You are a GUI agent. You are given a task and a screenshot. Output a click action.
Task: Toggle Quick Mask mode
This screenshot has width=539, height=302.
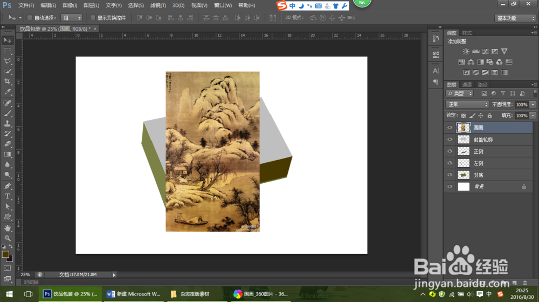coord(7,268)
